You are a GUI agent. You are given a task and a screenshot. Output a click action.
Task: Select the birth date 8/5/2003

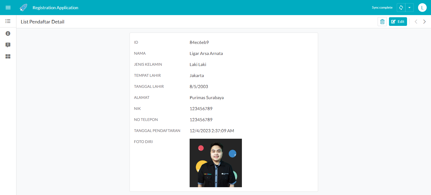[199, 86]
